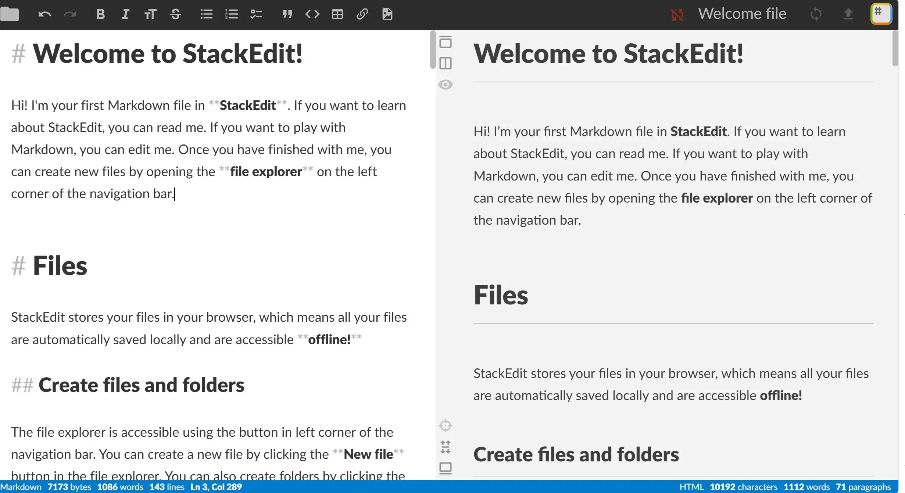The image size is (905, 493).
Task: Click the bold 'New file' text in editor
Action: tap(368, 454)
